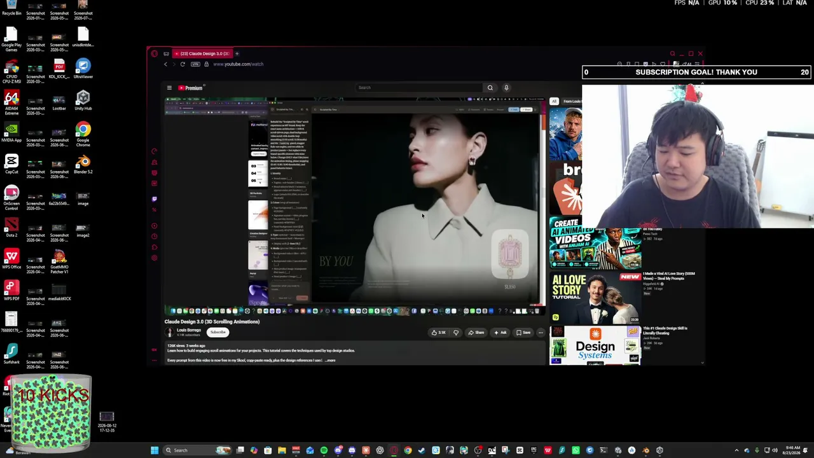Open Louis Borrego channel name
The width and height of the screenshot is (814, 458).
(x=189, y=331)
